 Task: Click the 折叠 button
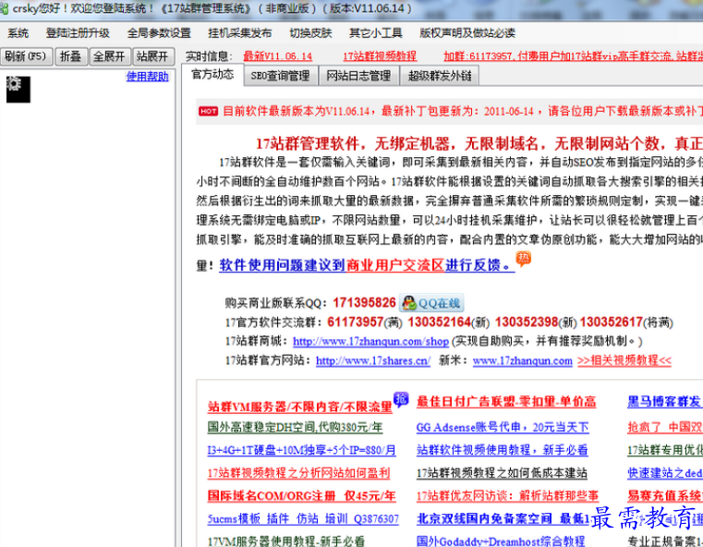pos(71,56)
